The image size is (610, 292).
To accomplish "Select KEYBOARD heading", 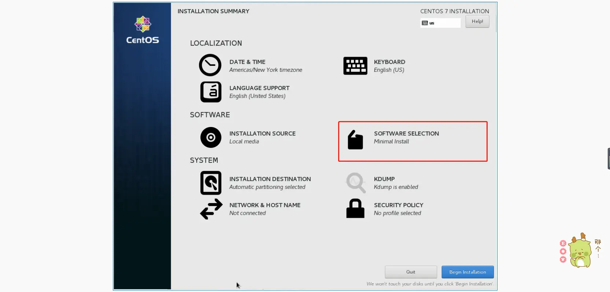I will click(389, 62).
